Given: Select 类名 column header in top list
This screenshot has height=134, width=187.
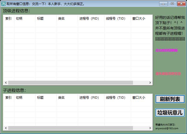Looking at the screenshot, I should (x=67, y=19).
